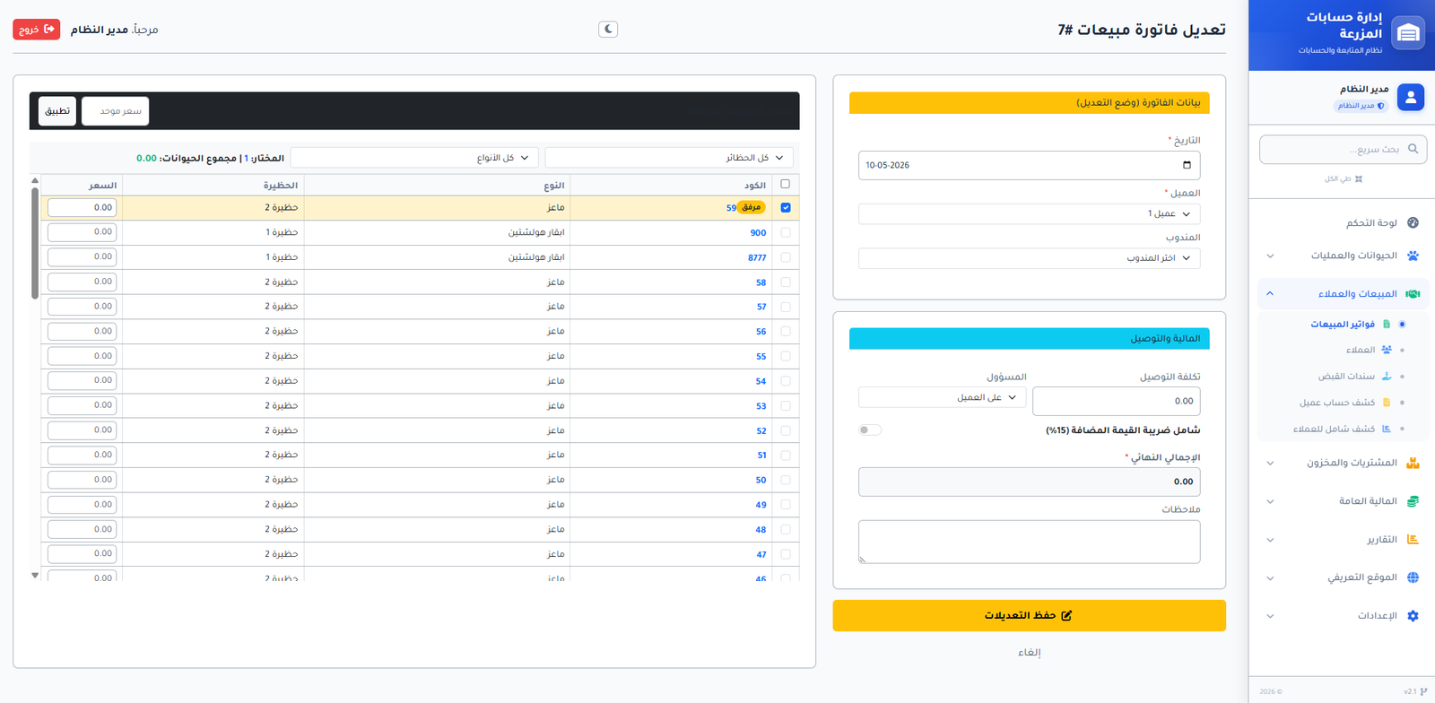
Task: Toggle the VAT inclusive 15% switch
Action: coord(870,430)
